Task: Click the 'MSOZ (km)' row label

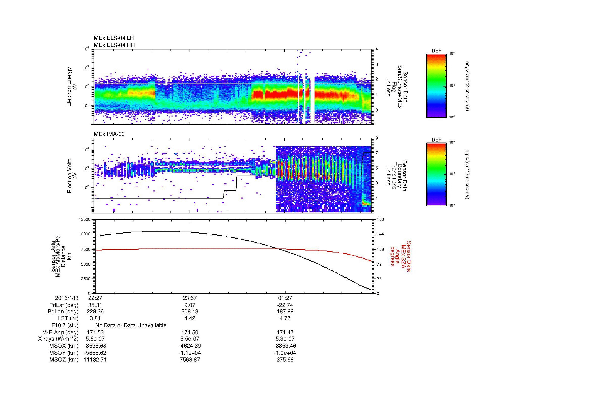Action: (64, 360)
